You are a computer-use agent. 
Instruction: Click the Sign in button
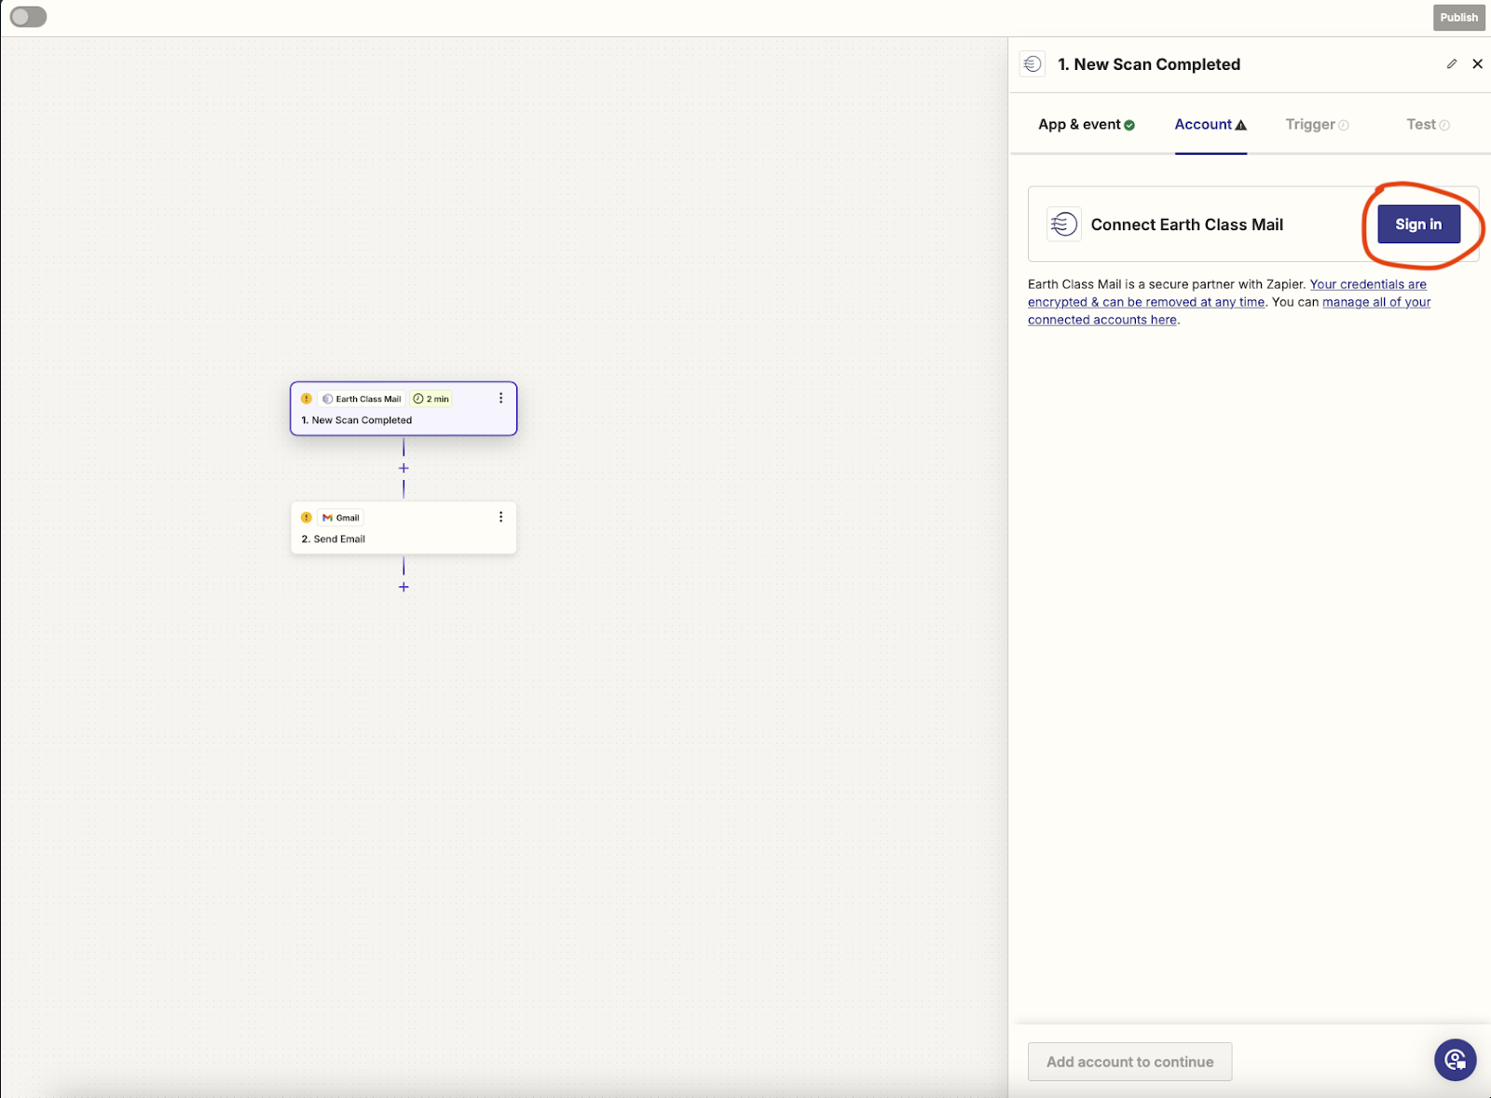pos(1418,225)
